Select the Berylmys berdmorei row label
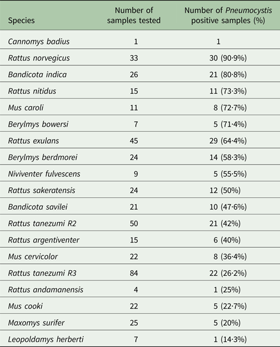Viewport: 280px width, 347px height. coord(43,157)
